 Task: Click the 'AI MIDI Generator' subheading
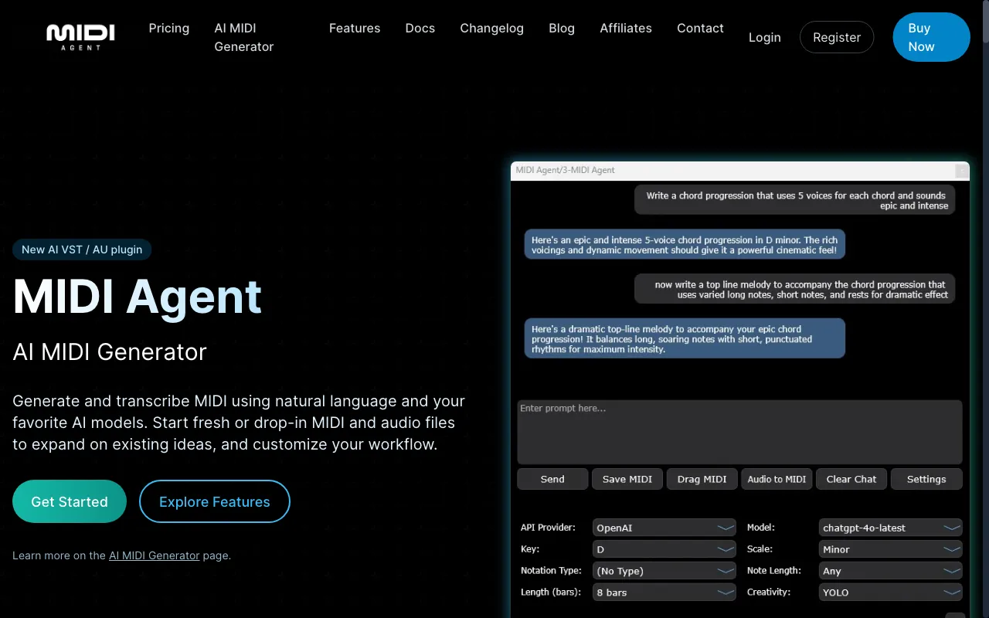tap(110, 352)
